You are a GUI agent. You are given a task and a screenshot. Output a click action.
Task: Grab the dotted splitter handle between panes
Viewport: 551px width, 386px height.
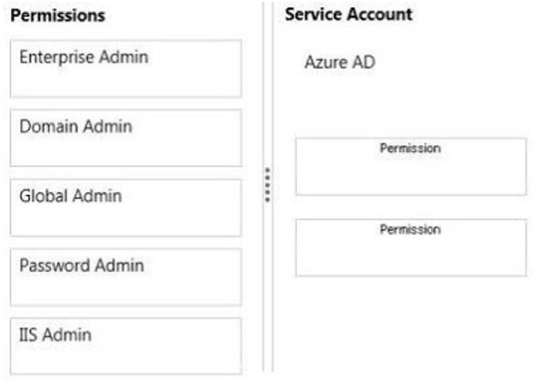(268, 184)
